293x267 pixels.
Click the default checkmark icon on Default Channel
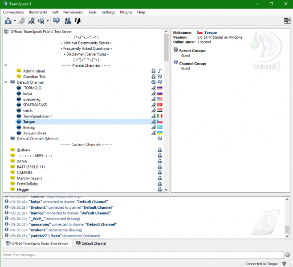154,82
